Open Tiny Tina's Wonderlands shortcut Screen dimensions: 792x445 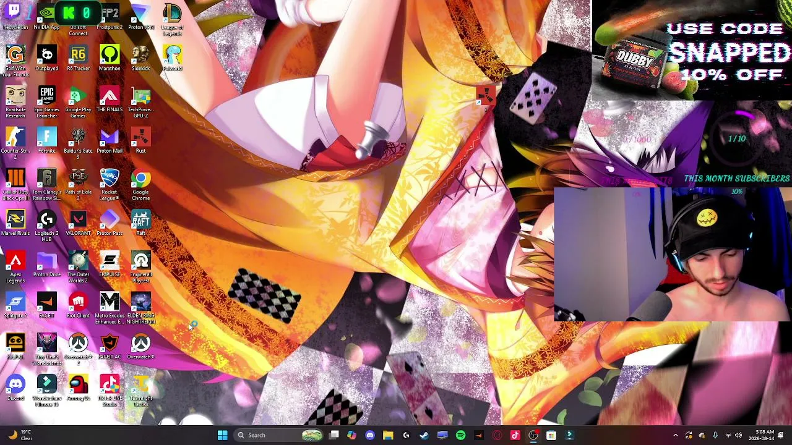(x=46, y=350)
